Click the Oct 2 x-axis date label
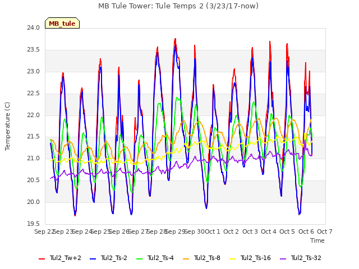The image size is (359, 269). (231, 231)
